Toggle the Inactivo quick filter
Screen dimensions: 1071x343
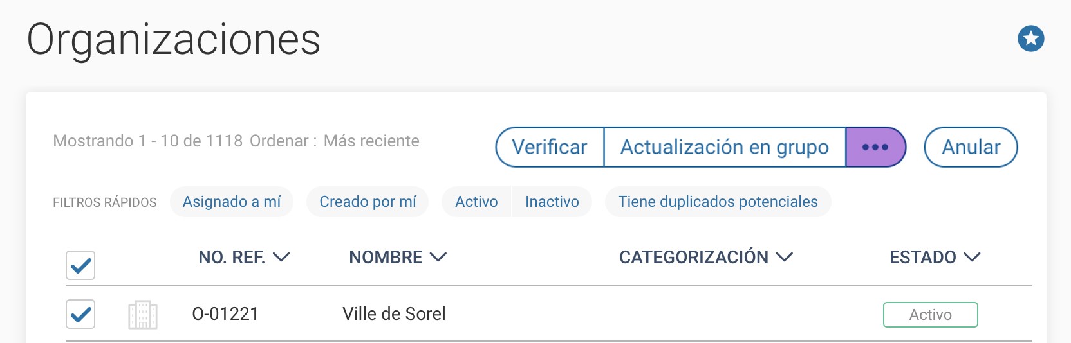tap(552, 202)
